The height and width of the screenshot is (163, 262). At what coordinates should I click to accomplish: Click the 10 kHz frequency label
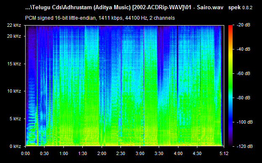click(x=14, y=91)
